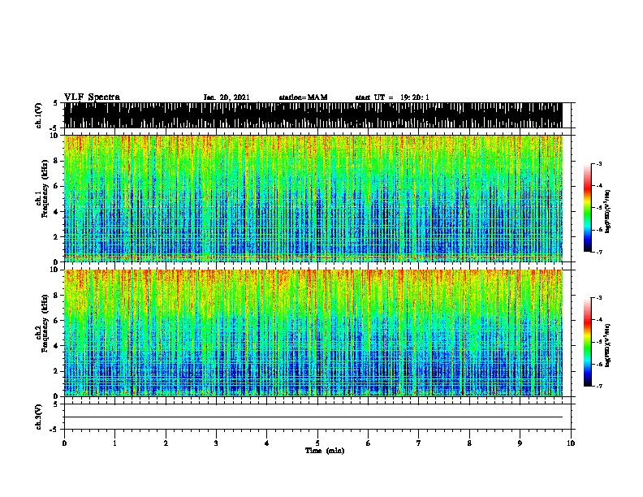643x497 pixels.
Task: Click time axis tick label "6"
Action: (369, 443)
